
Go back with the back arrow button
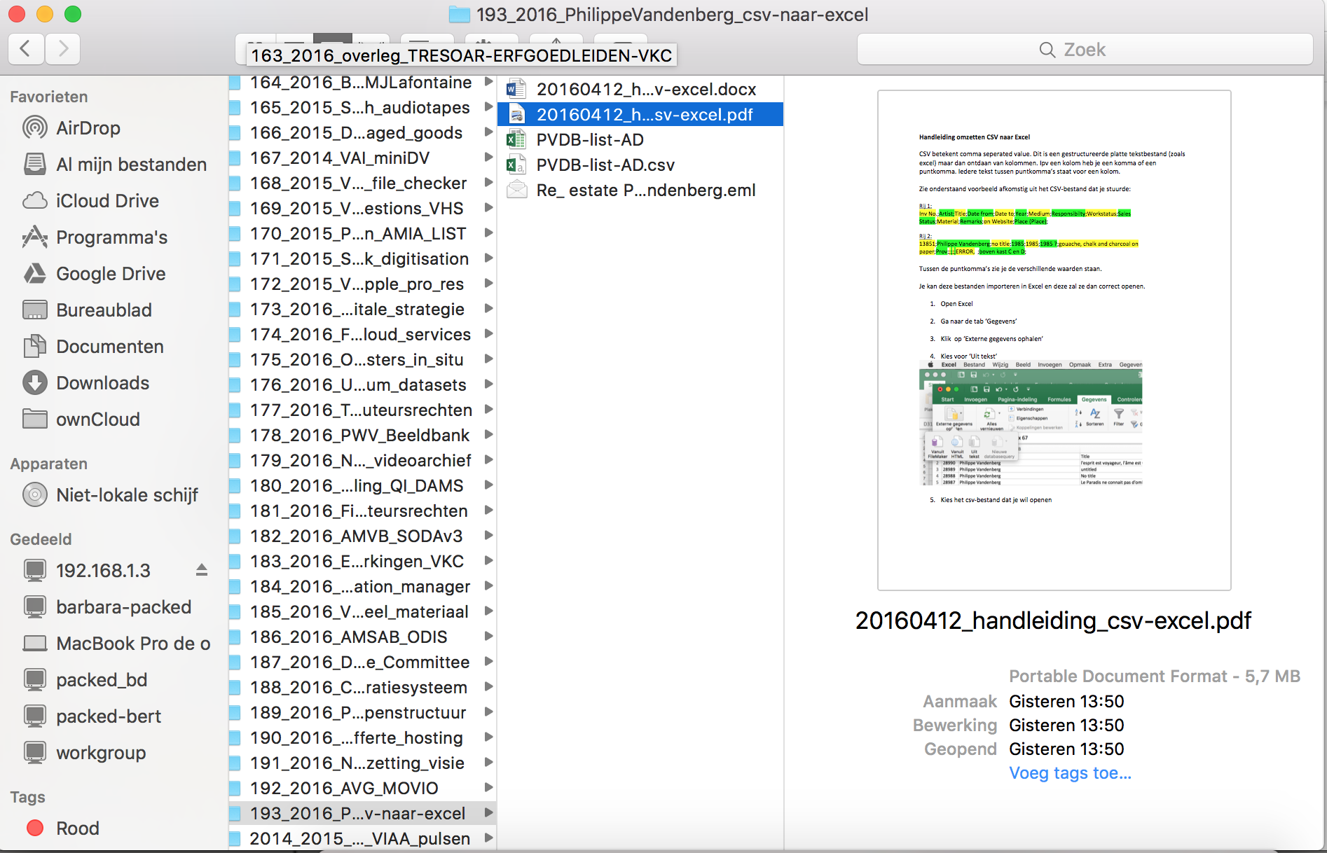26,49
